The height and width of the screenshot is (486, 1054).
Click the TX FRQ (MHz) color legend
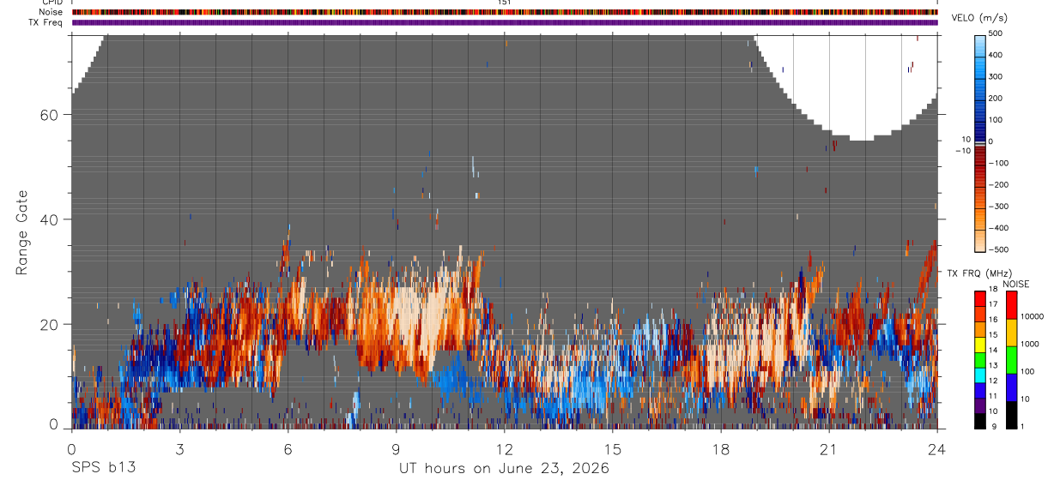point(980,360)
